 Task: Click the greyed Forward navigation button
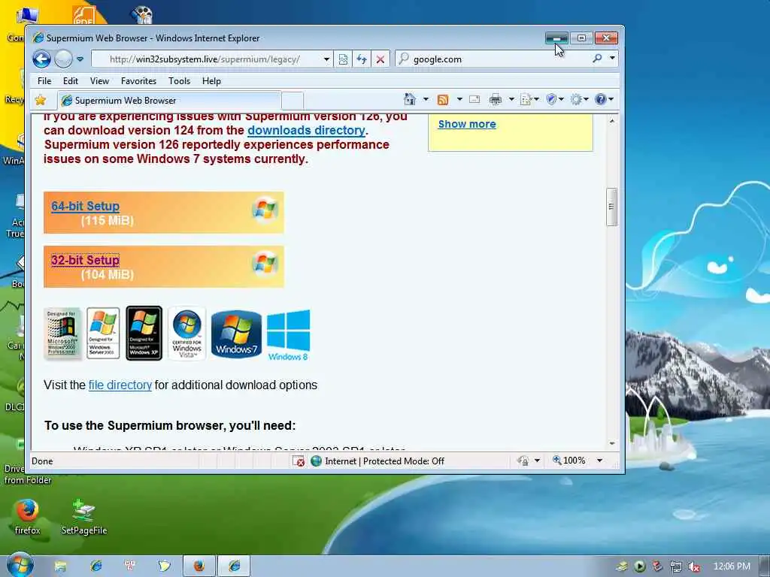click(63, 59)
